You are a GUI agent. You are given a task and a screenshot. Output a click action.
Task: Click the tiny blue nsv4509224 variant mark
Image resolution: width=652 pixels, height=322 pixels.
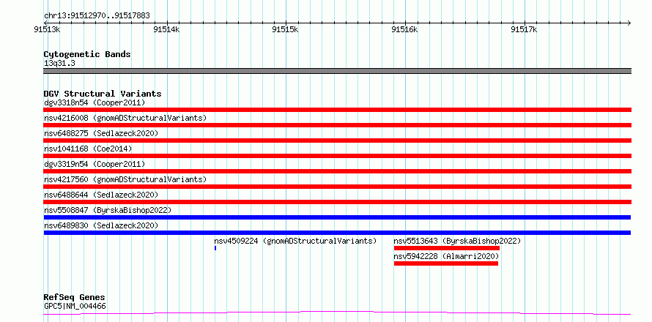point(215,248)
